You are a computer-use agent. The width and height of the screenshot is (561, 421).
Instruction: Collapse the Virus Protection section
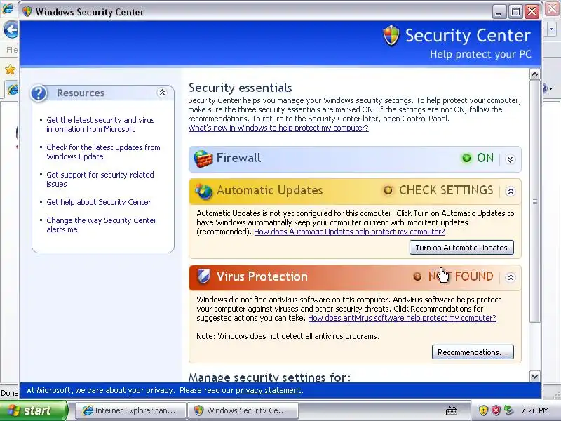point(511,277)
